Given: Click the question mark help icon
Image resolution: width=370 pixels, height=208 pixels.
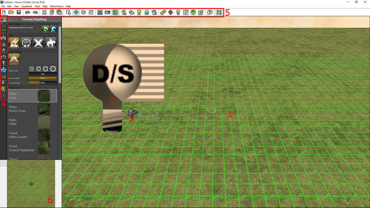Looking at the screenshot, I should [x=210, y=12].
